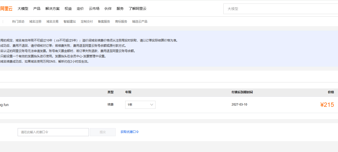This screenshot has height=152, width=338.
Task: Go to 热门活动 tab
Action: (x=18, y=22)
